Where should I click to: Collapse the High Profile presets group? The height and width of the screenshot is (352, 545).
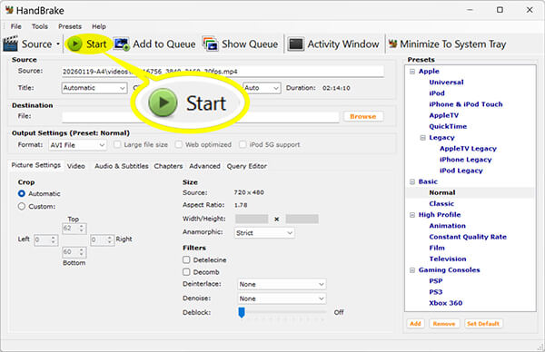point(412,215)
